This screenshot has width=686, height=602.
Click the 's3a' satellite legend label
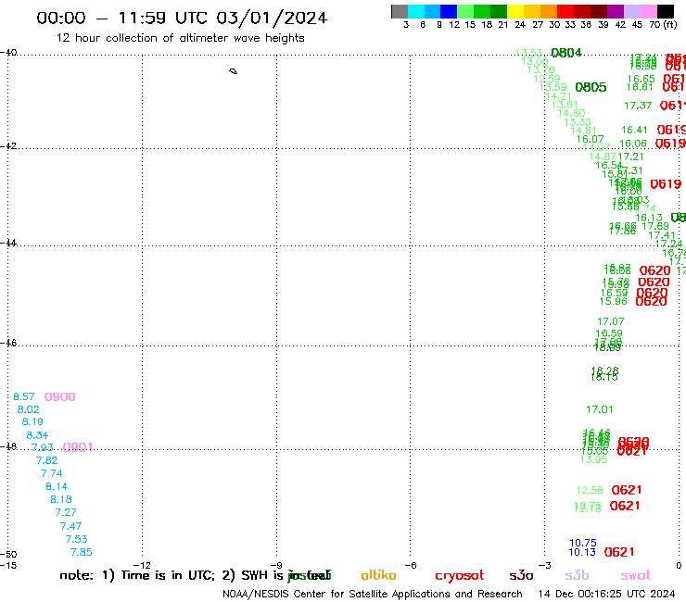click(x=521, y=576)
